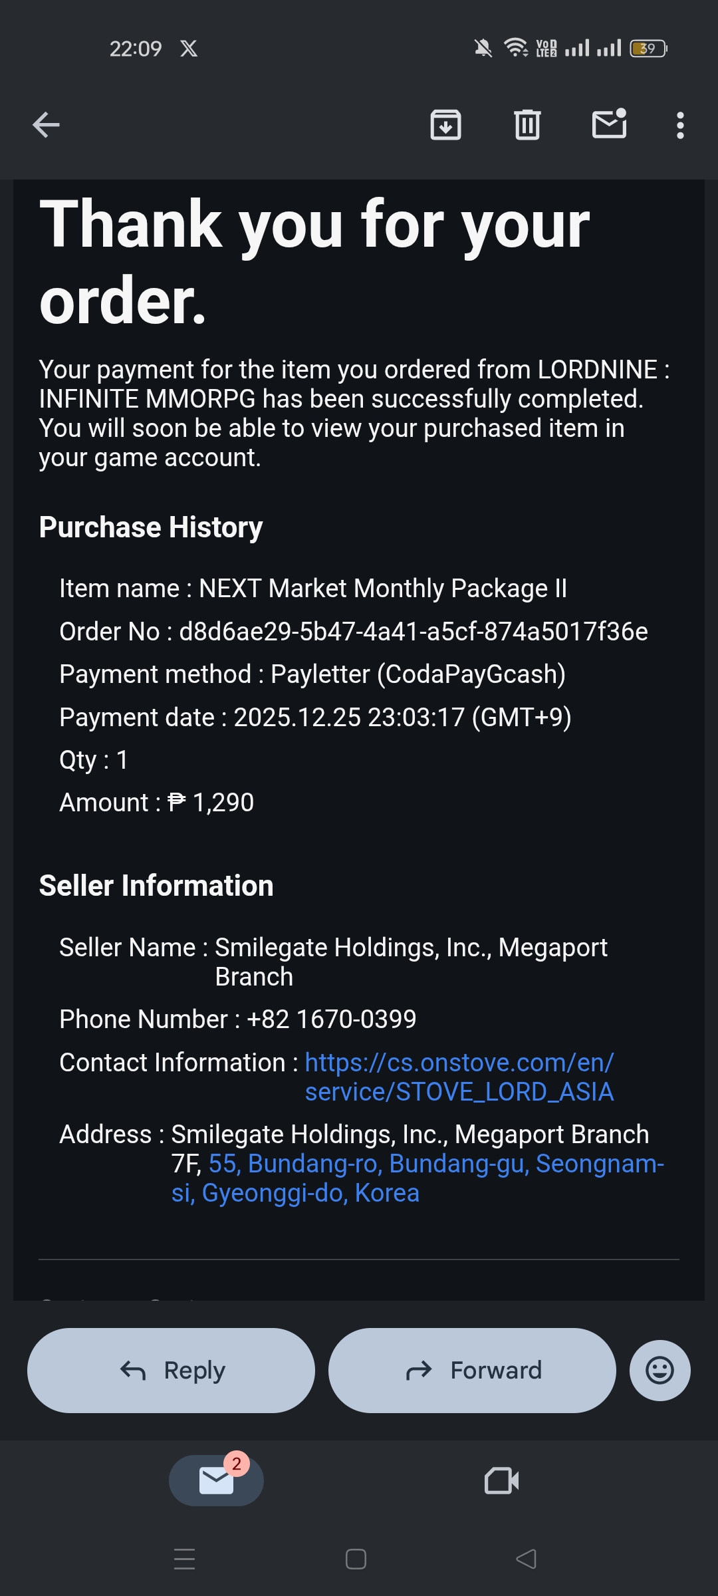Tap the order number text
718x1596 pixels.
(x=413, y=632)
